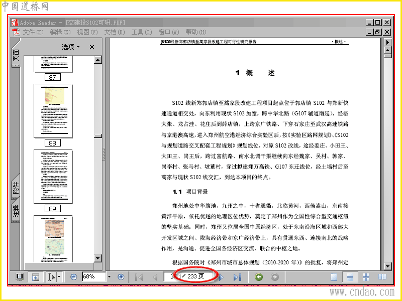The width and height of the screenshot is (402, 301).
Task: Jump to the last page
Action: [237, 277]
